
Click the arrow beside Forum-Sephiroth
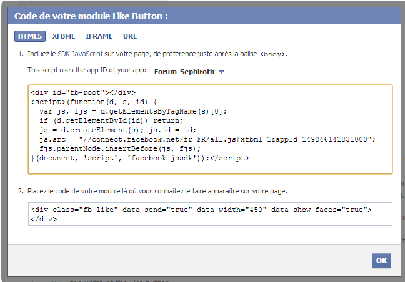(x=221, y=72)
